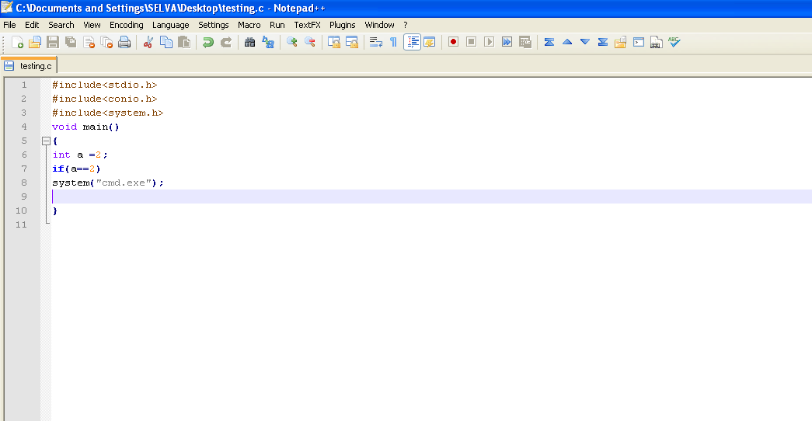Toggle synchronize horizontal scrolling icon

(x=352, y=42)
